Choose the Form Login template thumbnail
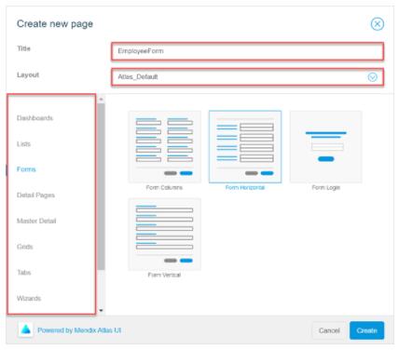The image size is (399, 350). (326, 147)
